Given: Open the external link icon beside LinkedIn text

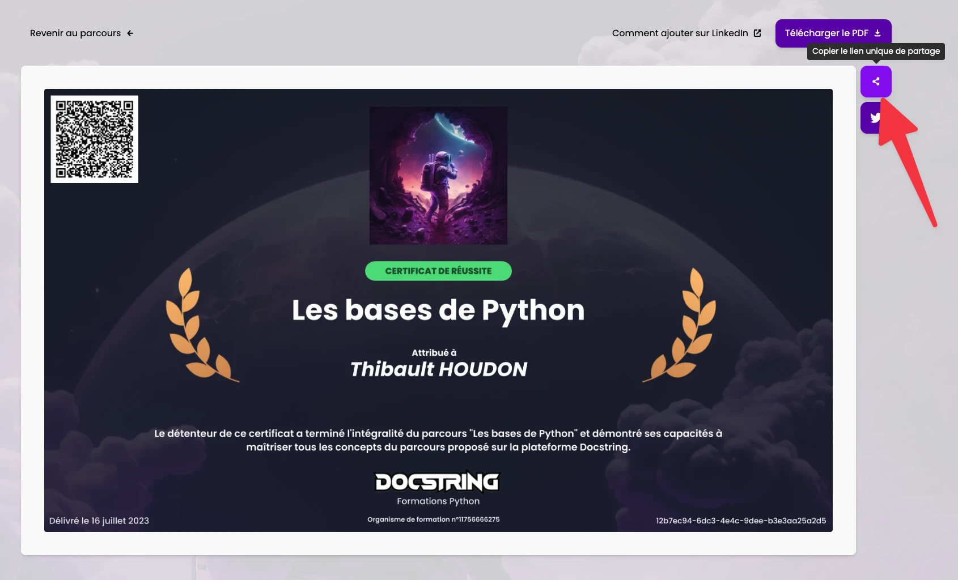Looking at the screenshot, I should click(757, 33).
